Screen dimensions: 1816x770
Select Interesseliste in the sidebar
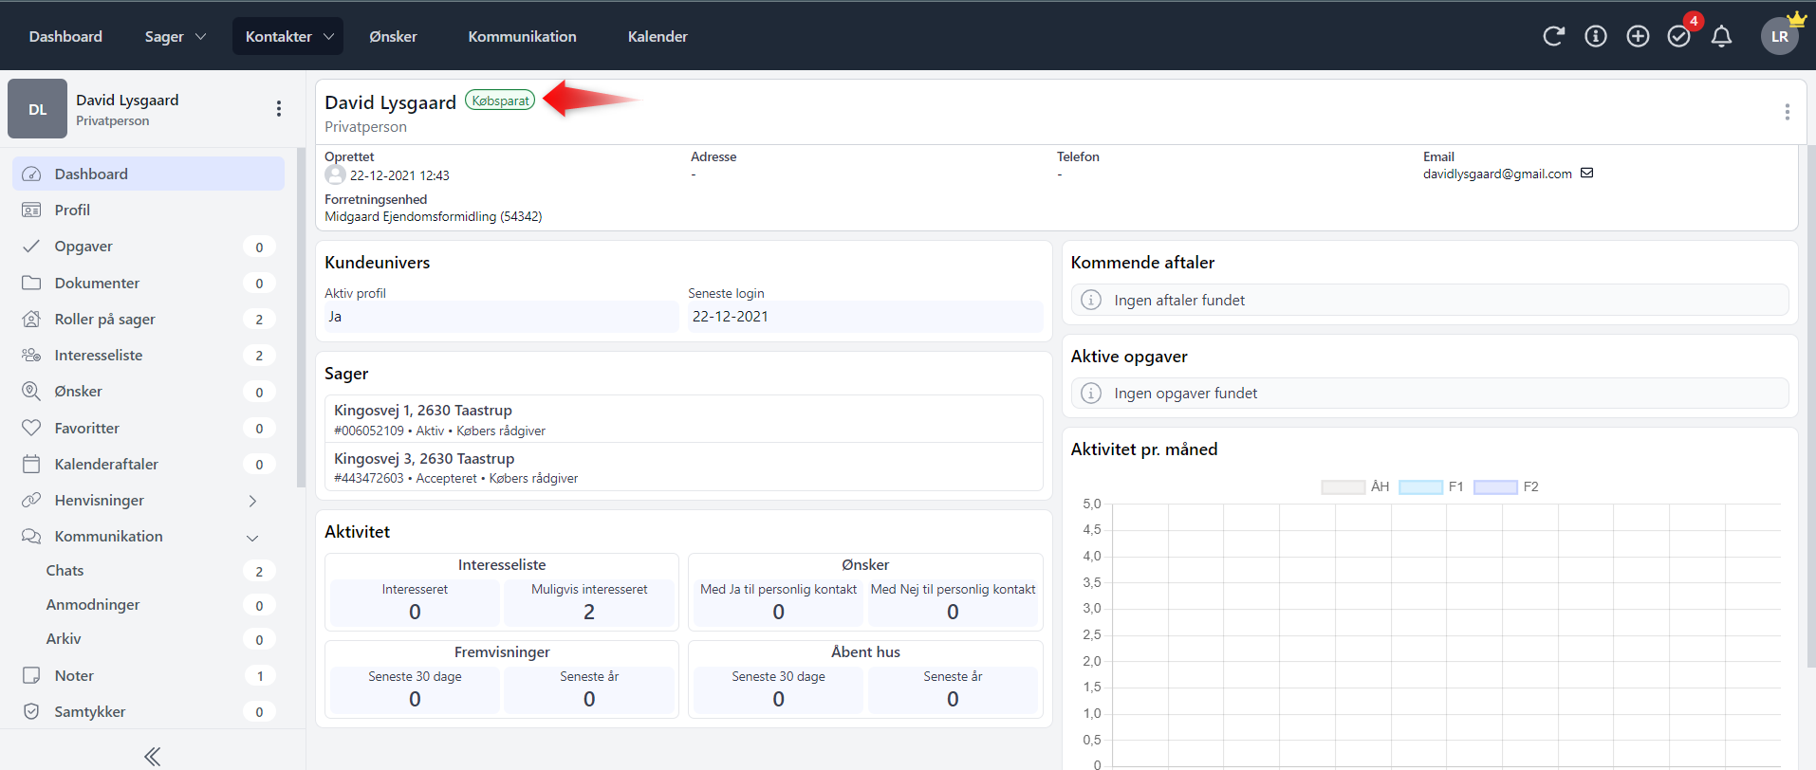point(99,355)
